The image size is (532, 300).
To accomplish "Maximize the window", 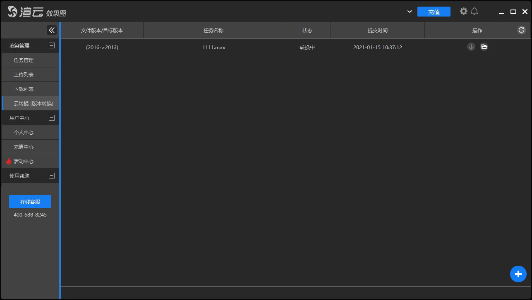I will pos(513,12).
